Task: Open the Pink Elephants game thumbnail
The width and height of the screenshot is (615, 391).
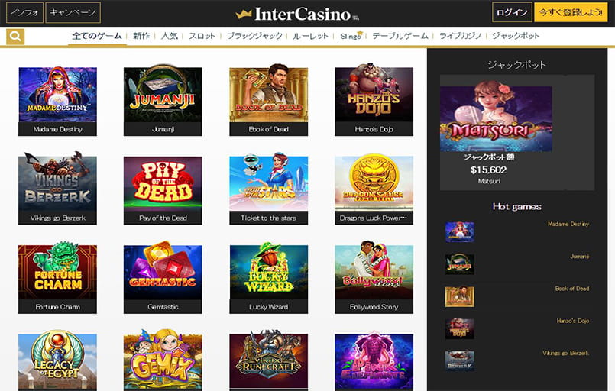Action: pyautogui.click(x=374, y=361)
